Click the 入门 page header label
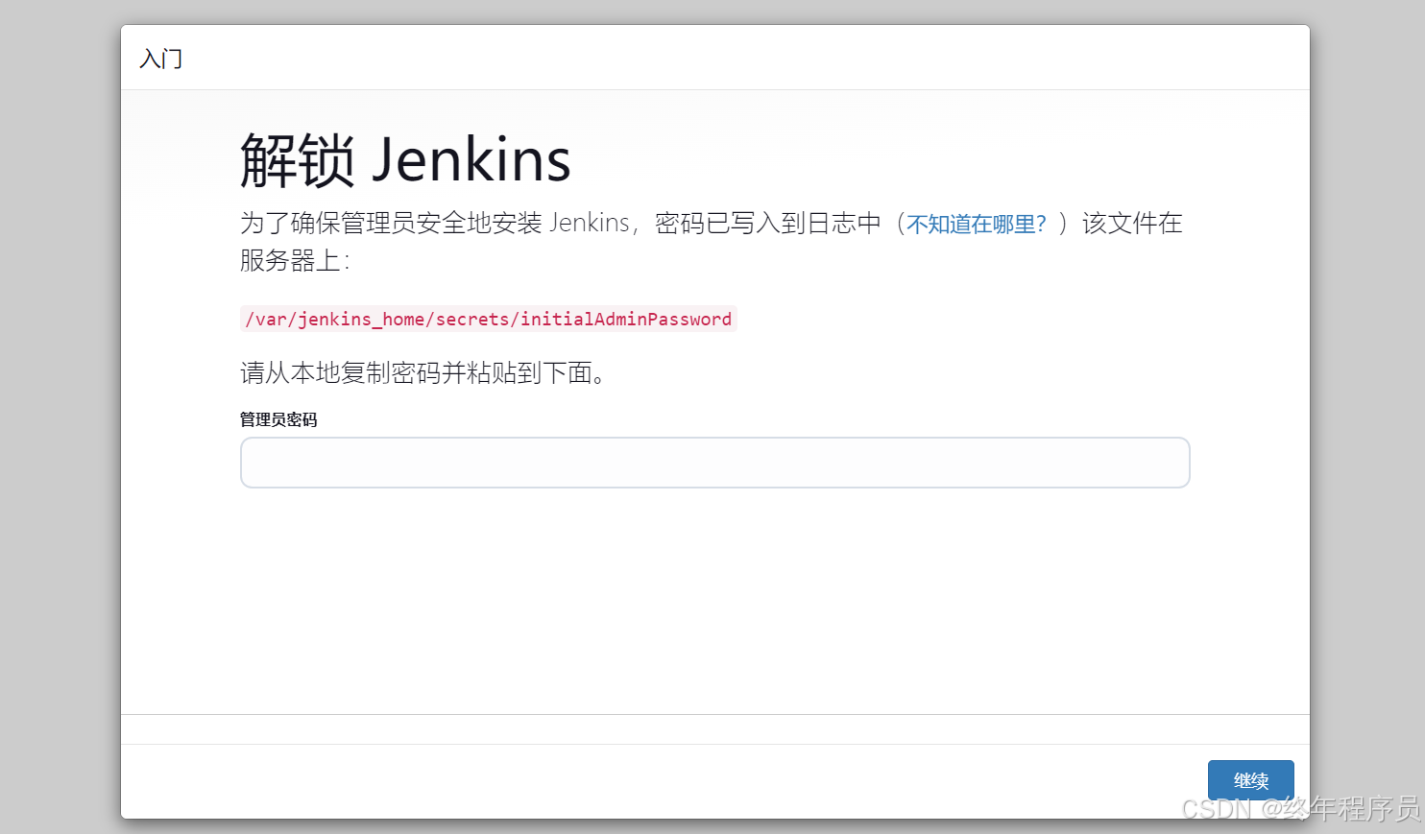1425x834 pixels. 160,58
